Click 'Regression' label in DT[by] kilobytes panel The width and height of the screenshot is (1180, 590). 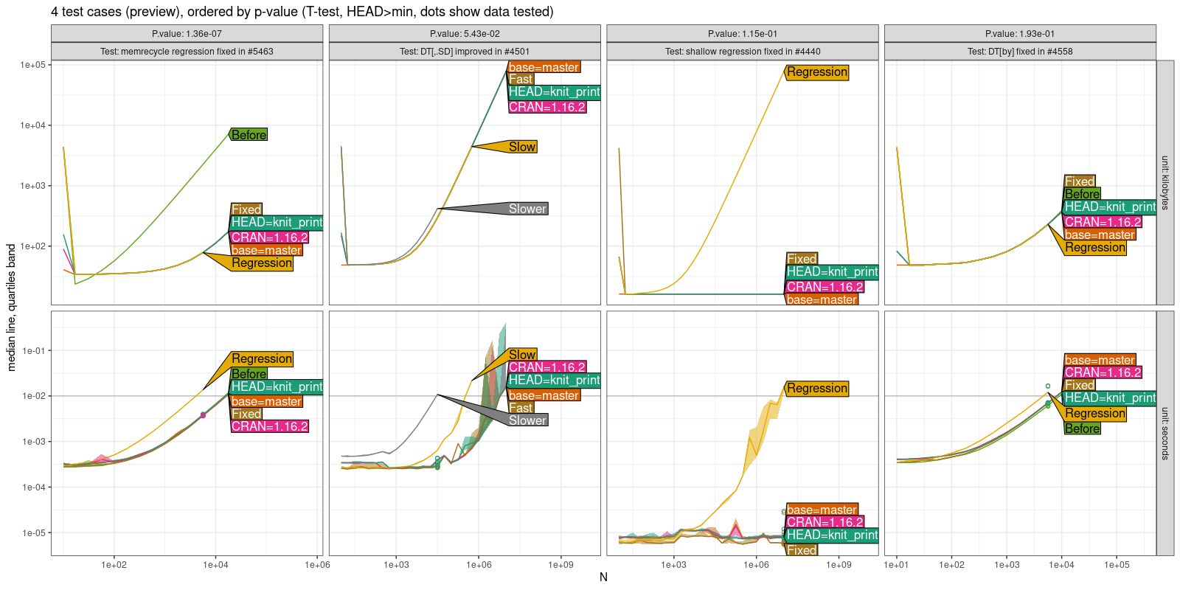[1095, 248]
